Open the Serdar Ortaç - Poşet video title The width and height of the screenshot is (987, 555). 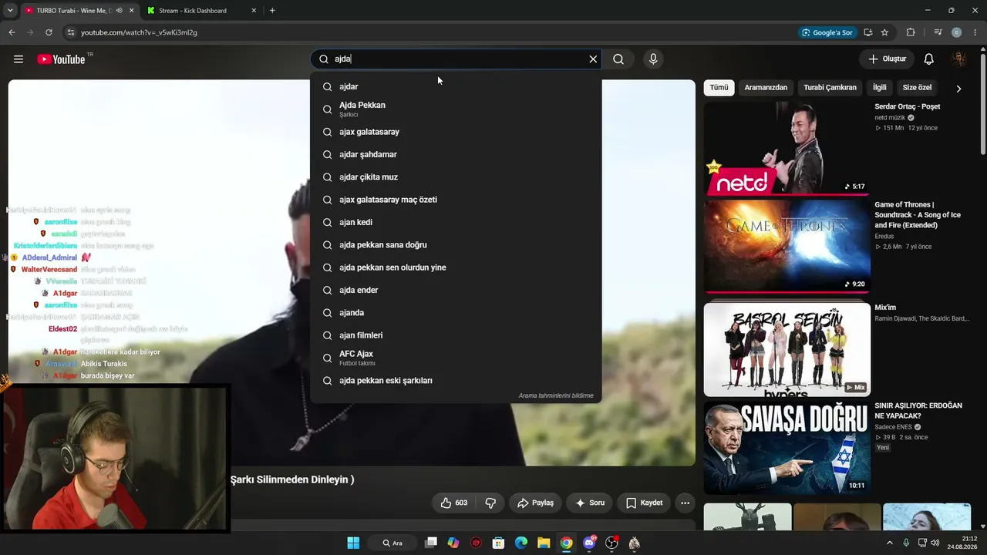[907, 106]
